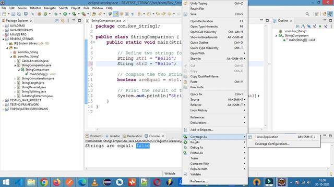Collapse All in Package Explorer

click(x=57, y=21)
